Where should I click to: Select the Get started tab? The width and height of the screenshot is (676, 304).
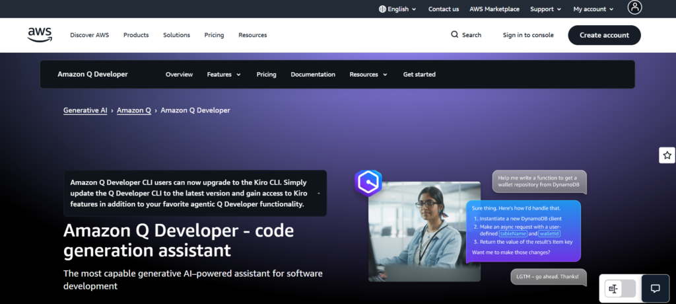pyautogui.click(x=419, y=74)
